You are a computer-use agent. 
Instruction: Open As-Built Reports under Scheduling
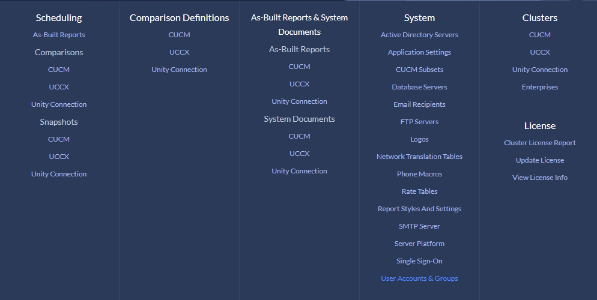[x=59, y=35]
